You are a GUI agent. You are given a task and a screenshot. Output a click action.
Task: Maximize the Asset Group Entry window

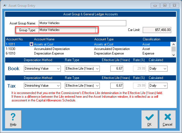pos(165,5)
